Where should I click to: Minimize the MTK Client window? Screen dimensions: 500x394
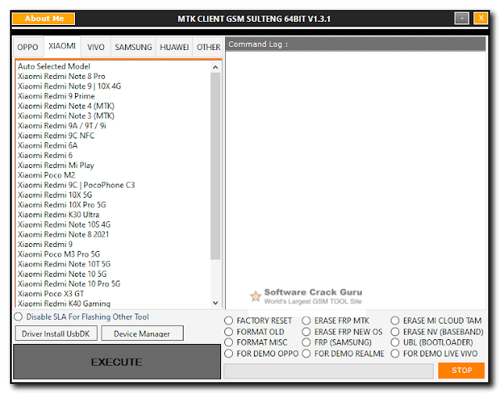tap(462, 19)
